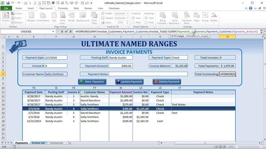
Task: Click the New Payment button
Action: point(92,82)
